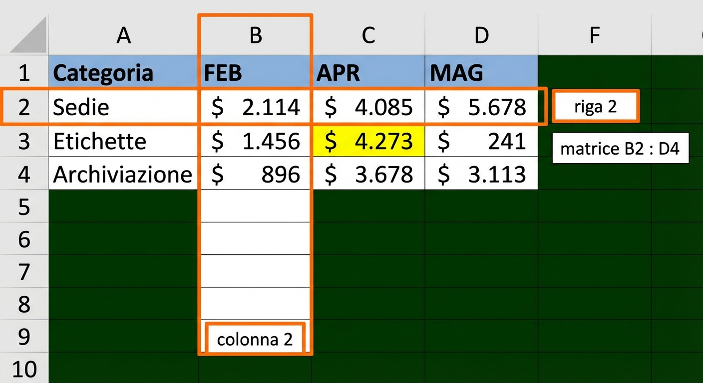This screenshot has width=703, height=383.
Task: Select the Etichette cell
Action: click(x=123, y=141)
